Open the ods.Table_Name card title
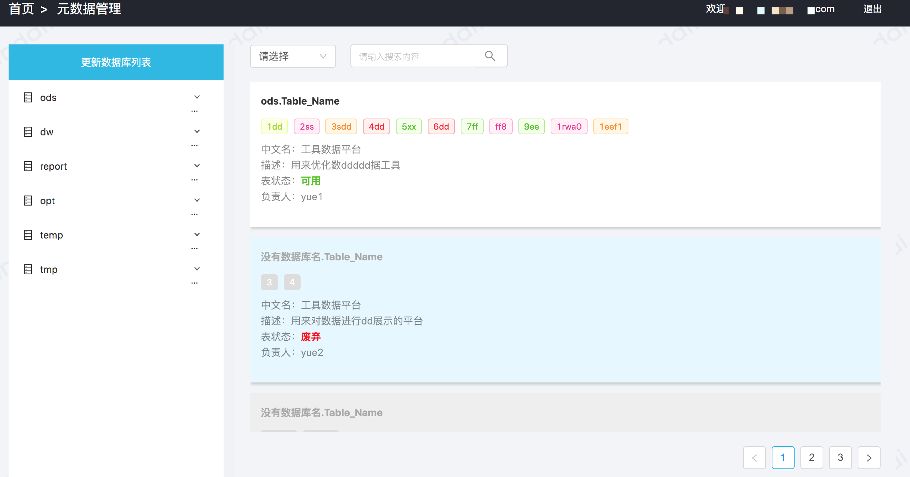Image resolution: width=910 pixels, height=477 pixels. pos(300,101)
